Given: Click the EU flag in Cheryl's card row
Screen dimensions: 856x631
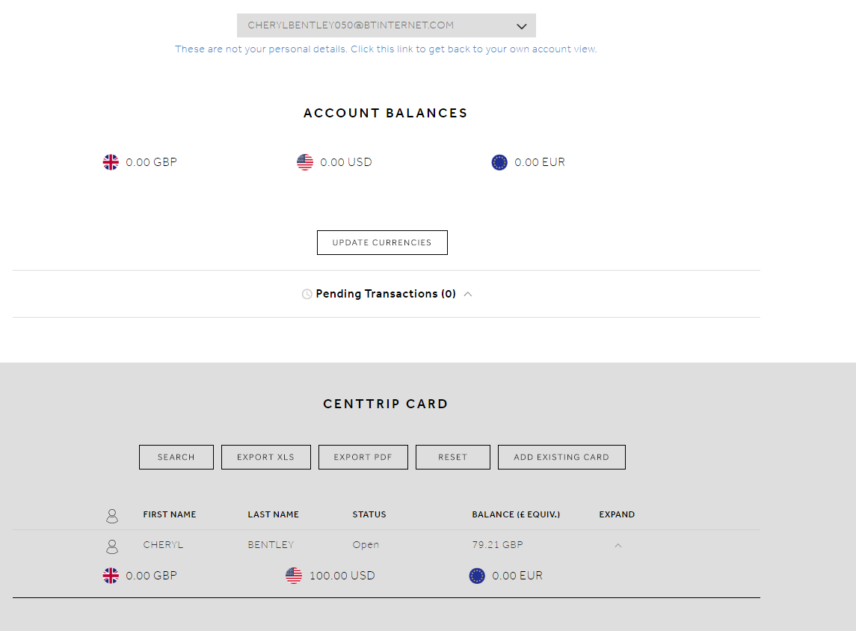Looking at the screenshot, I should (477, 576).
